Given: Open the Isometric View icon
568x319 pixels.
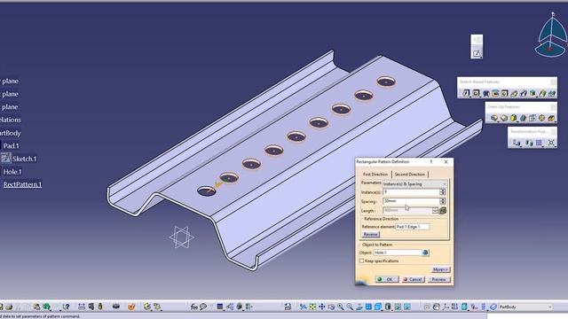Looking at the screenshot, I should pyautogui.click(x=378, y=307).
